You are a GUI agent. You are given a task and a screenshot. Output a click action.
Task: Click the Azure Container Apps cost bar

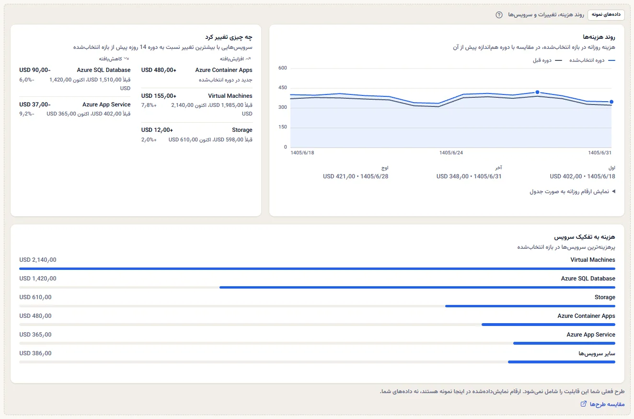pos(548,325)
